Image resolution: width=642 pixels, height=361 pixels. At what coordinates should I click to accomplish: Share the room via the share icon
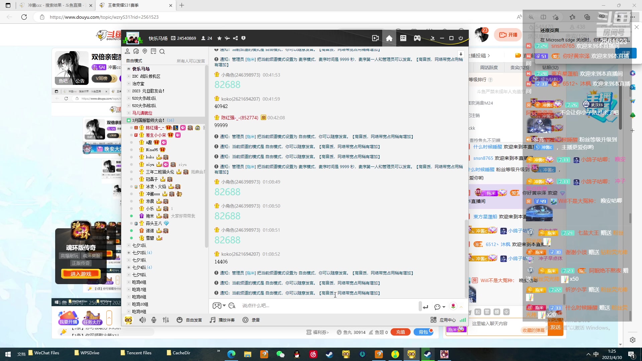[235, 38]
